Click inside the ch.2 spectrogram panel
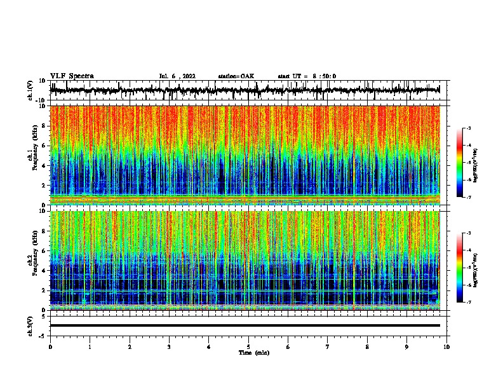Viewport: 503px width, 389px height. [x=245, y=261]
